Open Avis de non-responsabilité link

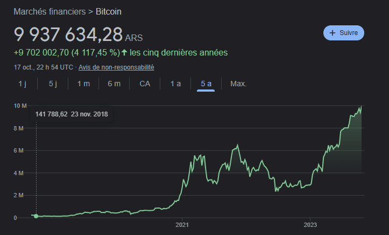tap(116, 67)
